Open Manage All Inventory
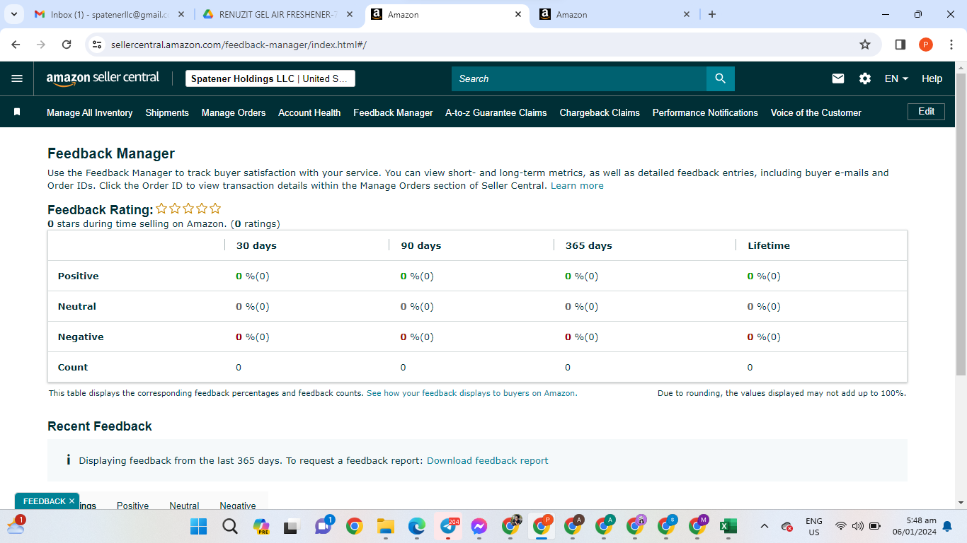Viewport: 967px width, 543px height. [90, 112]
